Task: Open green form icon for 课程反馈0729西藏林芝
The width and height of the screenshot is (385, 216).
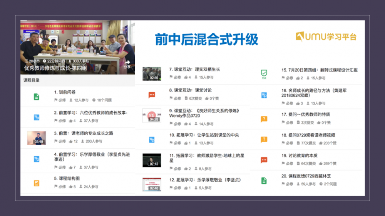Action: click(264, 180)
